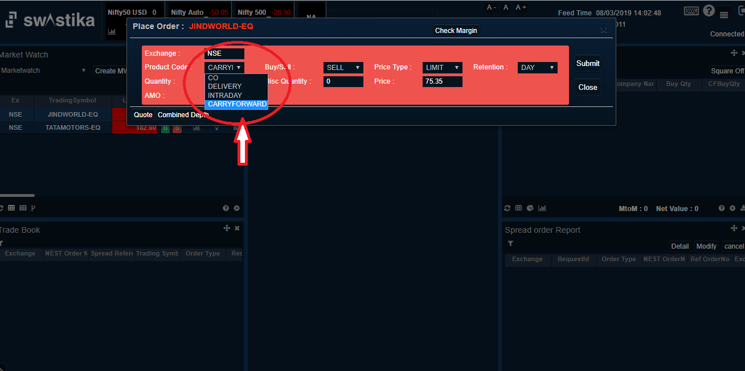Switch Market Watch to grid view icon

(x=12, y=208)
